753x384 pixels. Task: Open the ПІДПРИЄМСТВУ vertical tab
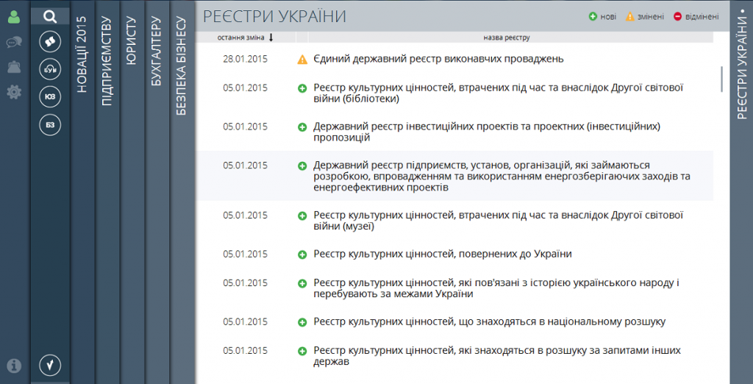pyautogui.click(x=107, y=61)
